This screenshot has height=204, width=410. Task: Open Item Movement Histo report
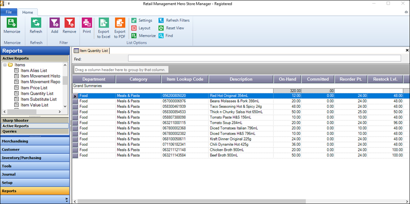tap(40, 76)
